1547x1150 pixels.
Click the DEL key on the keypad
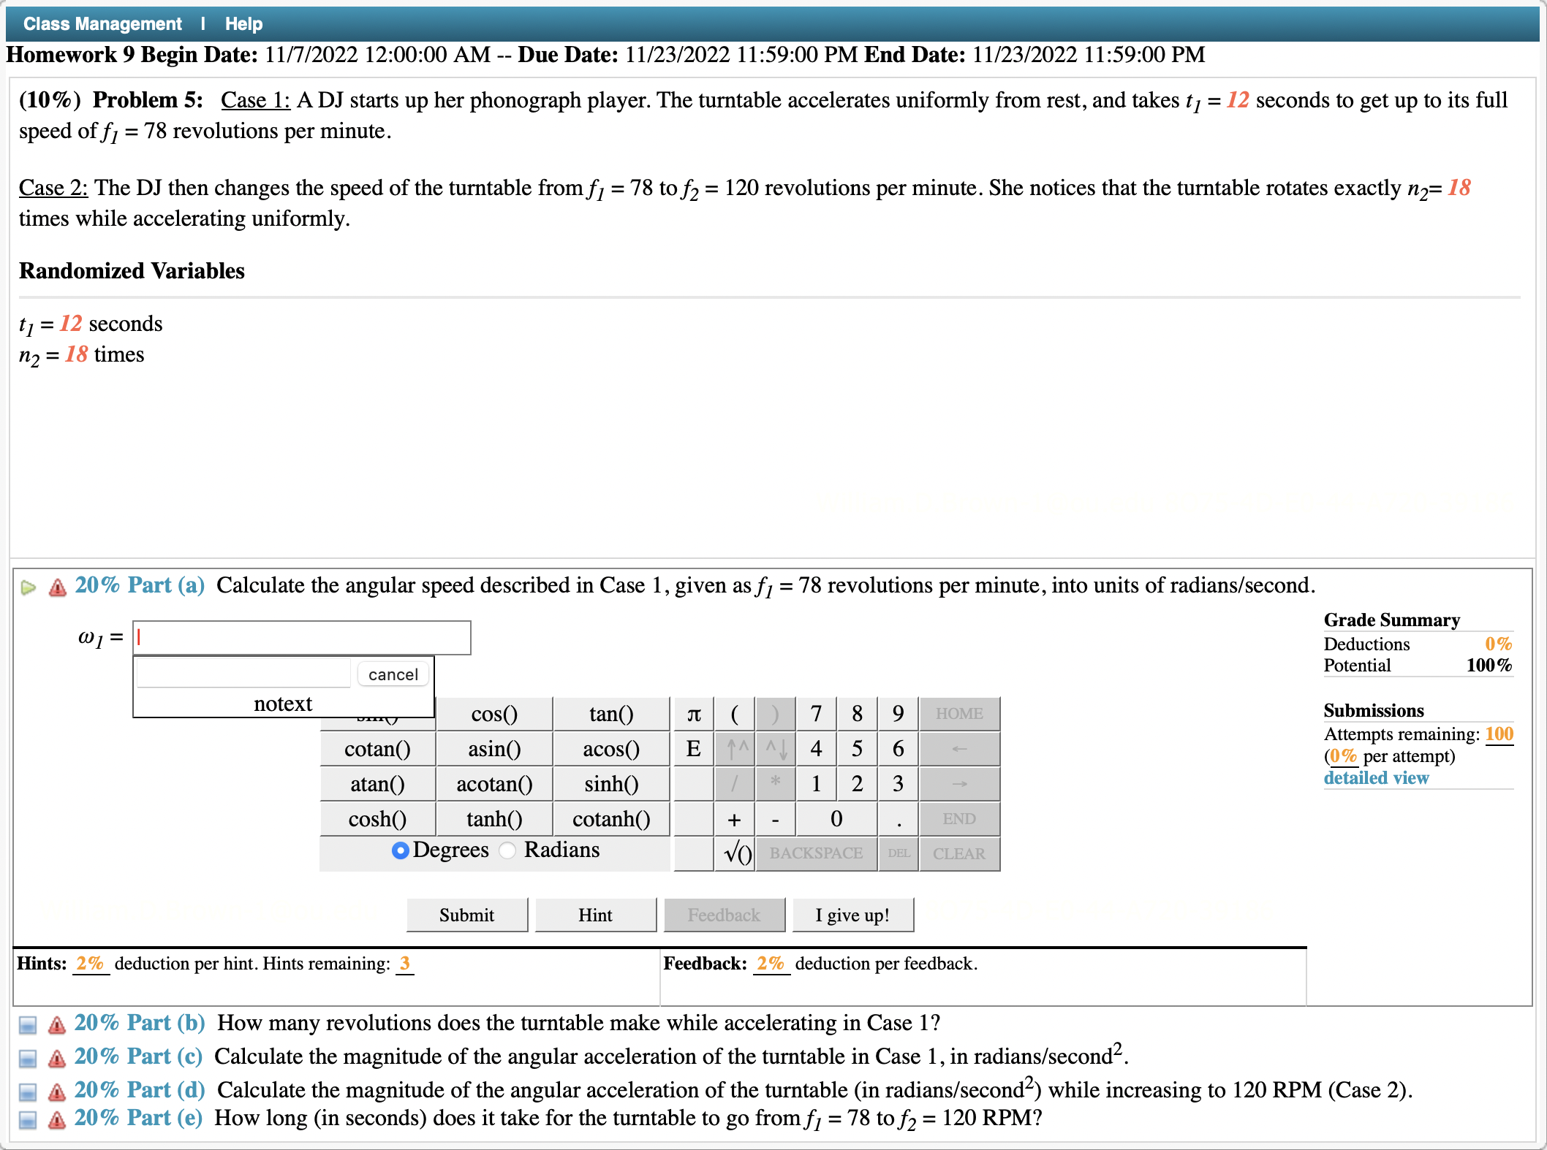[898, 853]
